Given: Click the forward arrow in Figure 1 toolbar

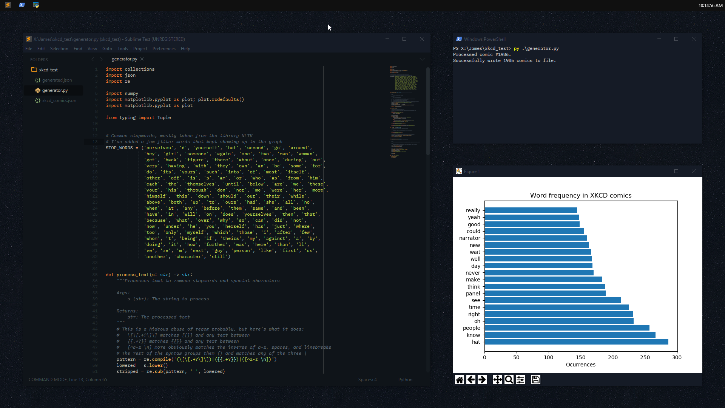Looking at the screenshot, I should 482,380.
